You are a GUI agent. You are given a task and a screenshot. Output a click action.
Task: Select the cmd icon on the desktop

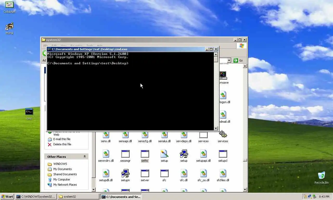click(29, 114)
